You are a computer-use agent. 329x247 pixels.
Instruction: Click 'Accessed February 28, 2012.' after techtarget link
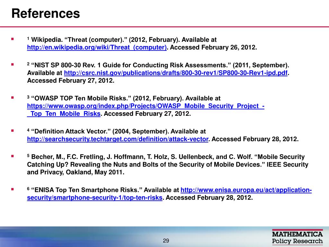[x=255, y=139]
